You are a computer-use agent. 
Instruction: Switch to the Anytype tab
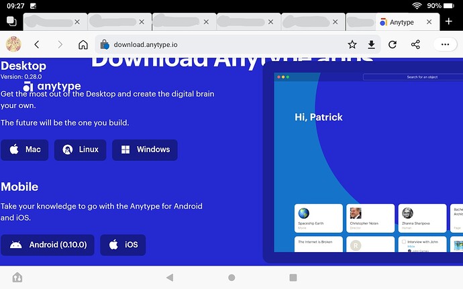point(401,22)
